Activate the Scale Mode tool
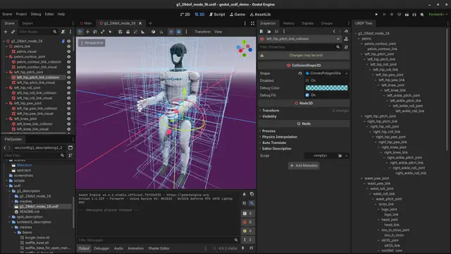This screenshot has height=254, width=451. (102, 32)
